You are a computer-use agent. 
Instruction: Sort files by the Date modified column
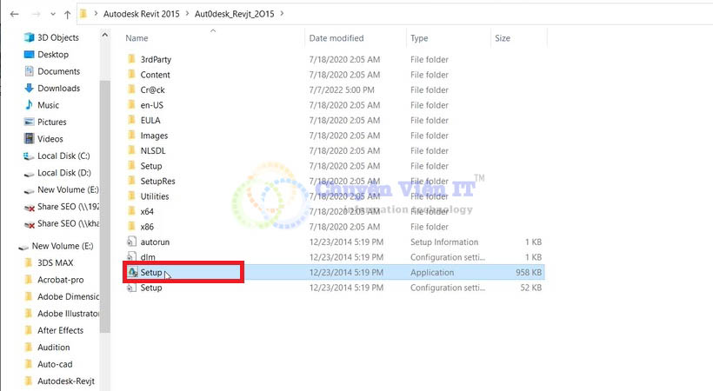pyautogui.click(x=337, y=38)
